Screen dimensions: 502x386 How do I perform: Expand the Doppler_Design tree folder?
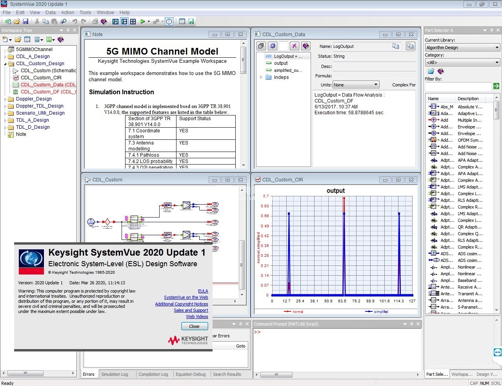5,99
